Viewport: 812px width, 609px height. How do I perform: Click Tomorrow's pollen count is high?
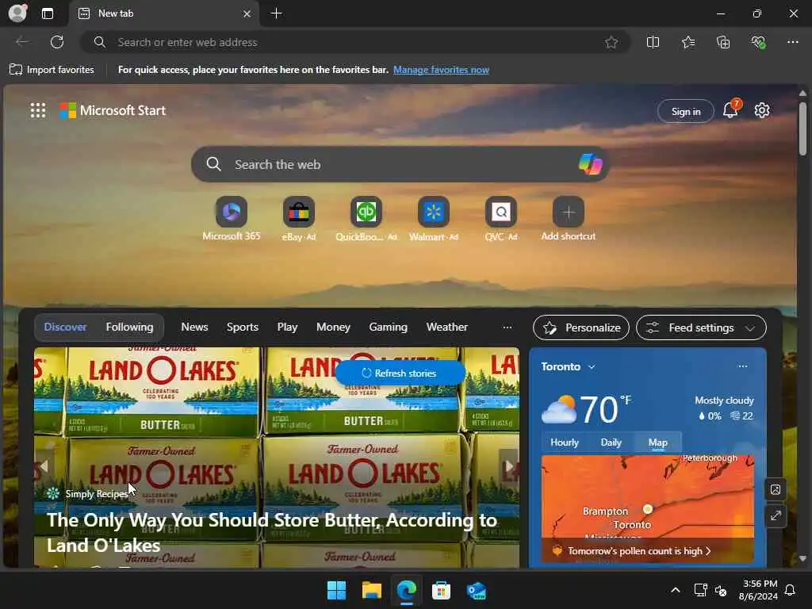[x=638, y=551]
